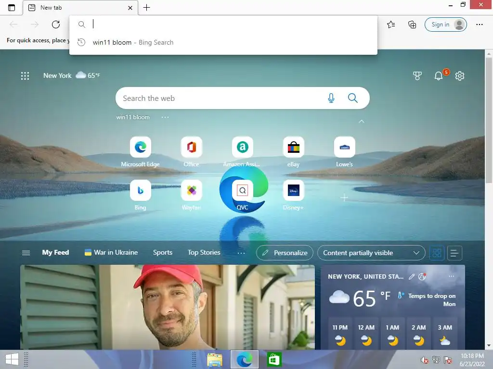Click Temps to drop on Mon text
This screenshot has width=493, height=369.
pos(432,300)
